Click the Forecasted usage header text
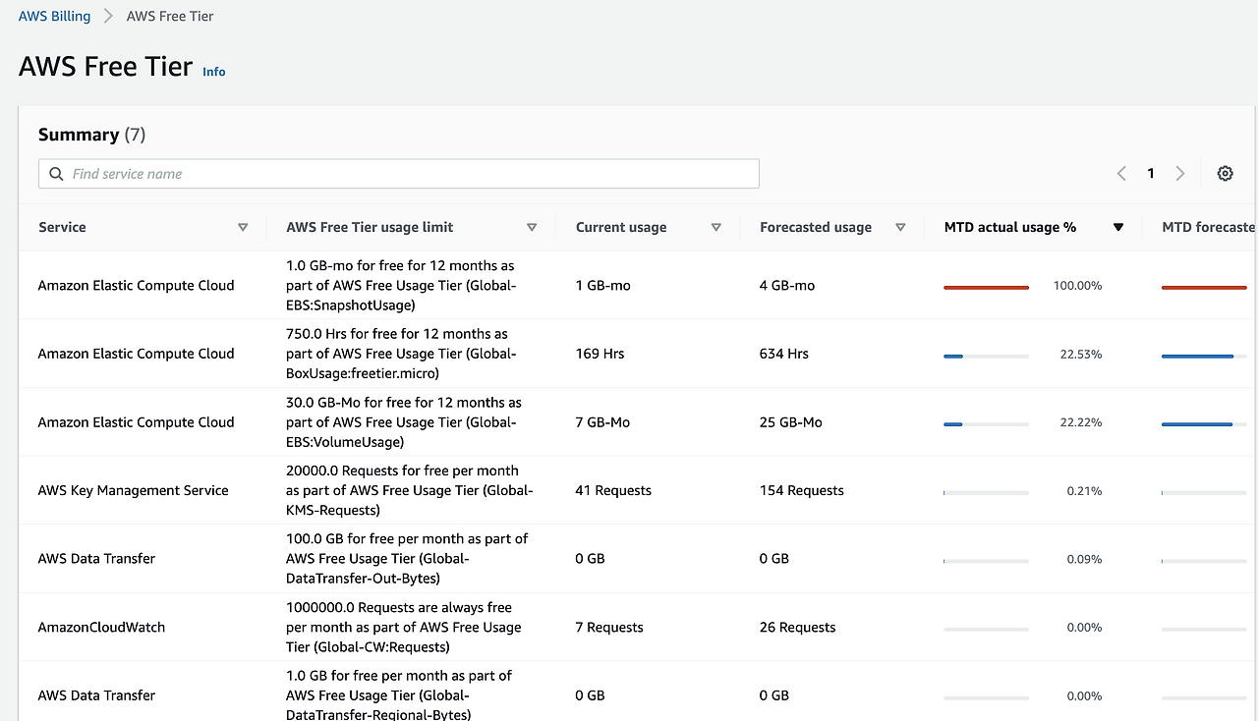The height and width of the screenshot is (721, 1258). click(816, 227)
